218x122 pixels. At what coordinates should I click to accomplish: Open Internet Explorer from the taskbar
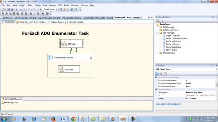pos(34,119)
